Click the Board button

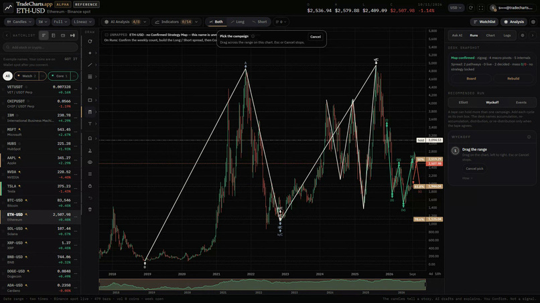(x=471, y=79)
